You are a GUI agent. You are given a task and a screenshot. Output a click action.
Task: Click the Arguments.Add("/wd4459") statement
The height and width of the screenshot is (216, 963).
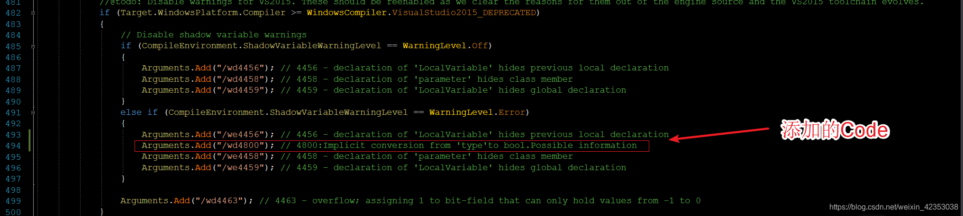click(x=208, y=90)
